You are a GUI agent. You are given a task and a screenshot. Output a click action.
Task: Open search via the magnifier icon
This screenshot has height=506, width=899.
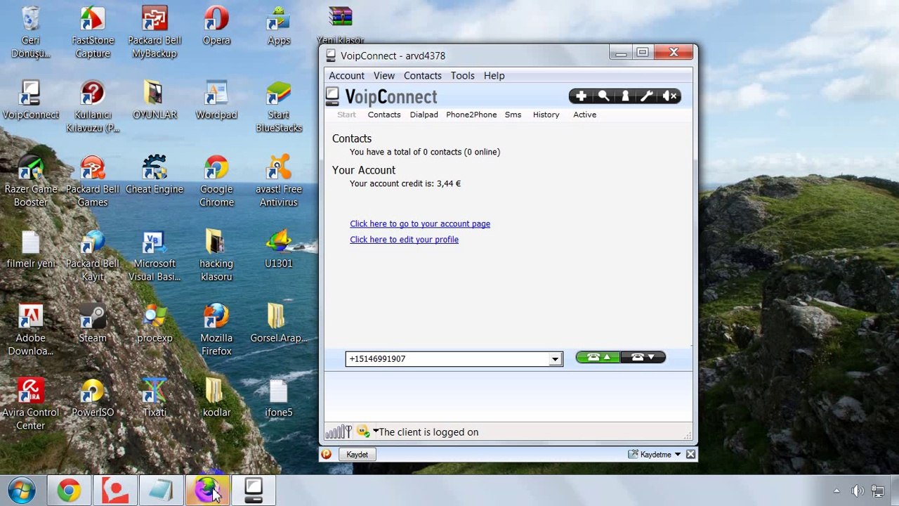point(603,96)
